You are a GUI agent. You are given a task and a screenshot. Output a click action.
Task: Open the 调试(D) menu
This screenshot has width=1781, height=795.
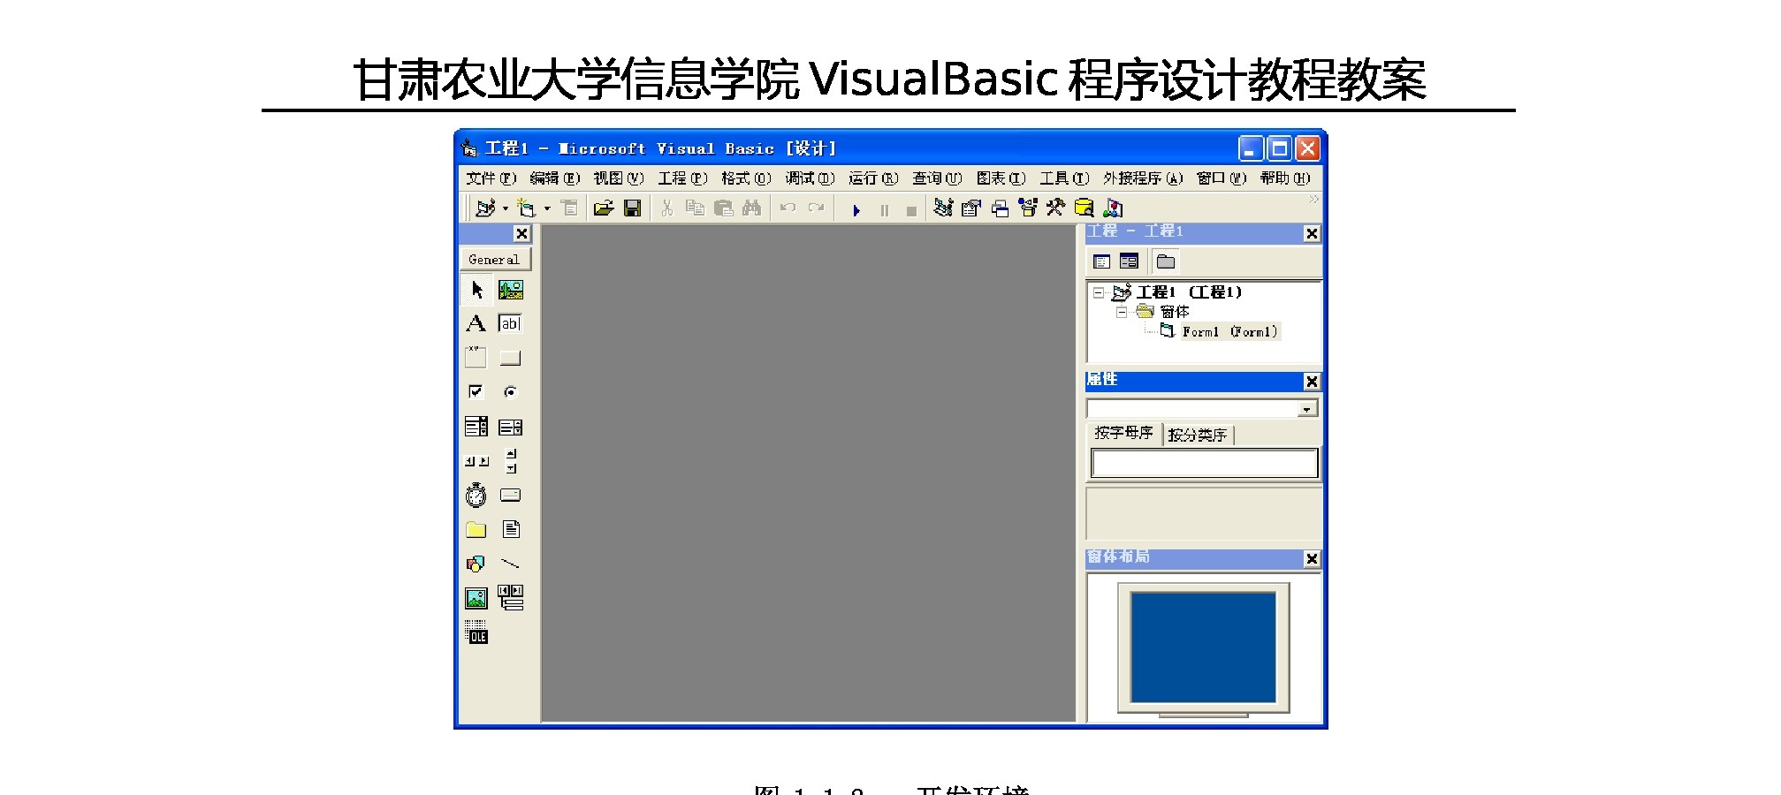810,178
